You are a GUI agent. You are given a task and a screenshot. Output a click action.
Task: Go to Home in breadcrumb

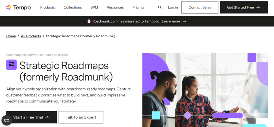11,36
